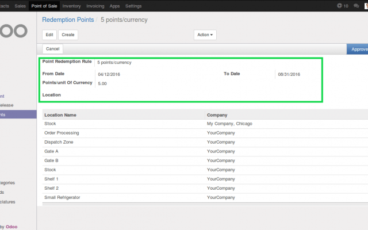Click the Dispatch Zone row
The image size is (368, 230).
tap(58, 142)
